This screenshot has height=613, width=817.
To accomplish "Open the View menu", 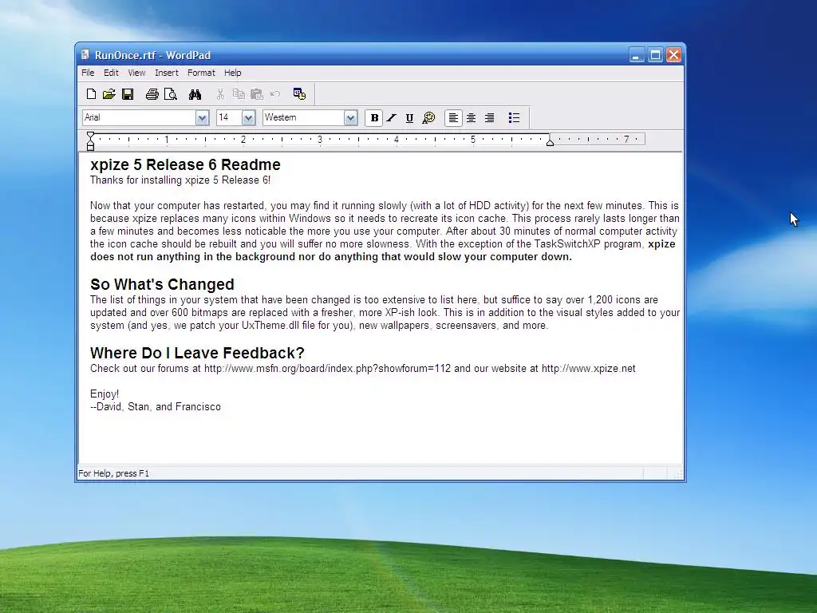I will 136,73.
